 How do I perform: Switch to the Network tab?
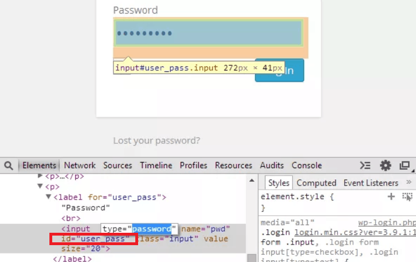coord(80,165)
